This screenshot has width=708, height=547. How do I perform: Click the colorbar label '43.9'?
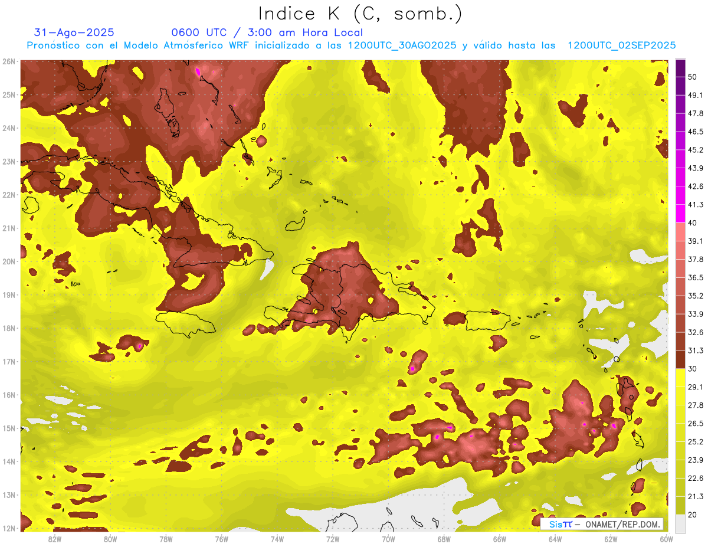click(696, 169)
